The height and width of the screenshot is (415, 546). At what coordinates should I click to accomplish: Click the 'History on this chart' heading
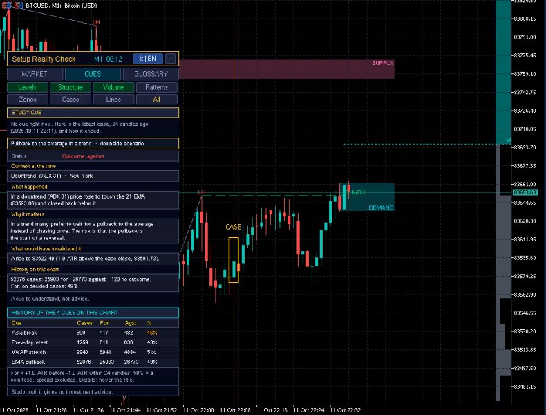[x=35, y=269]
